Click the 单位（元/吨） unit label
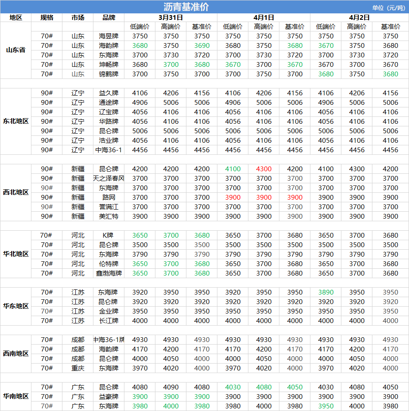Screen dimensions: 409x411 pos(389,7)
